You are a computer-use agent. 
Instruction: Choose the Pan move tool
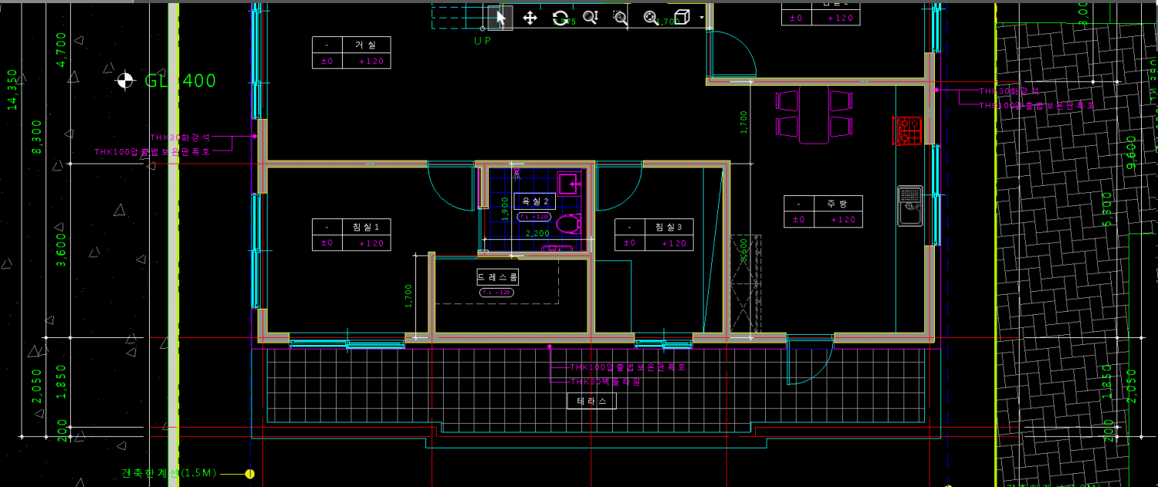(x=530, y=17)
